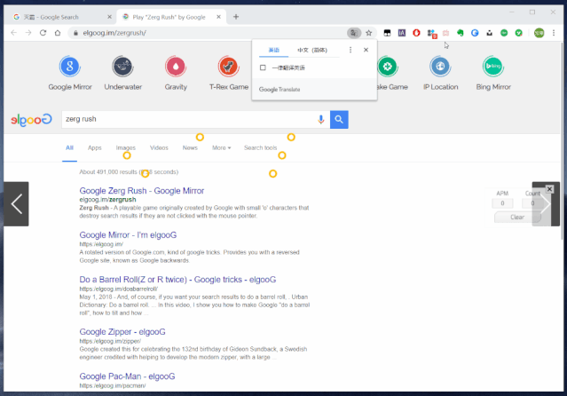Open the Evernote elephant extension
The image size is (567, 396).
[460, 33]
